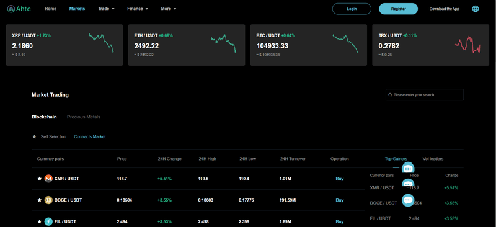
Task: Open the XRP / USDT ticker card
Action: point(64,45)
